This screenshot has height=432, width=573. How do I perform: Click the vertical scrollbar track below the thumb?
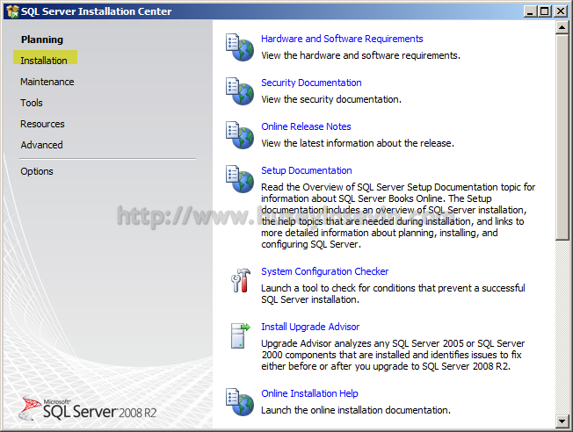[562, 328]
